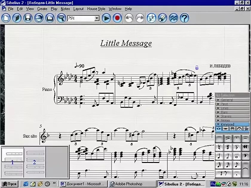Click the double-arrow first layout keypad key
The height and width of the screenshot is (188, 251).
pos(245,147)
